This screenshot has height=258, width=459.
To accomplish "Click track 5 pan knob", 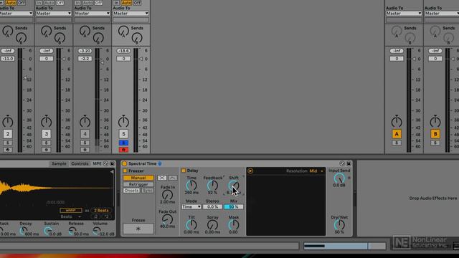I will [123, 121].
